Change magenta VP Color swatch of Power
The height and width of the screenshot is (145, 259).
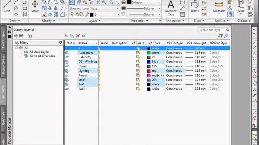149,75
